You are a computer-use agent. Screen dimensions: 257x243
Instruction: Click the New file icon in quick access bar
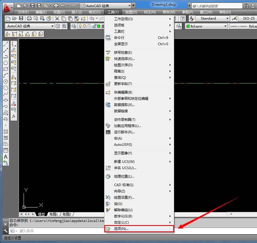(x=19, y=6)
